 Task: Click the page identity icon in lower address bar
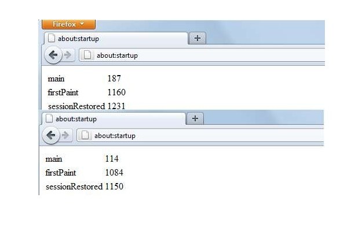85,136
